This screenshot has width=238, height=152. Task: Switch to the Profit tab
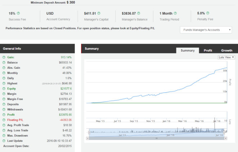click(208, 51)
